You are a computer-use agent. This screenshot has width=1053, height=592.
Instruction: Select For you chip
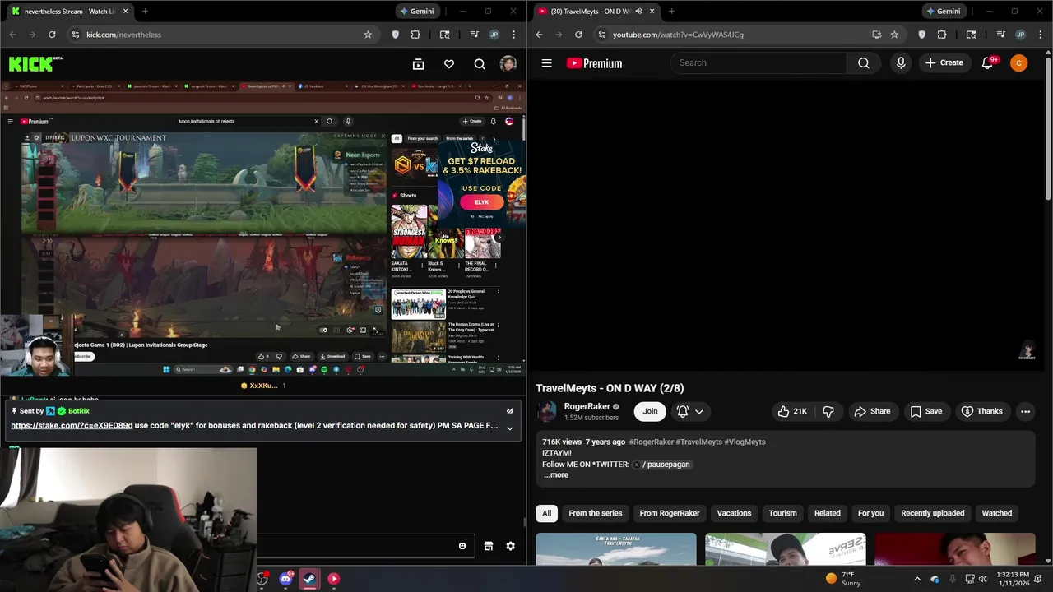coord(870,513)
